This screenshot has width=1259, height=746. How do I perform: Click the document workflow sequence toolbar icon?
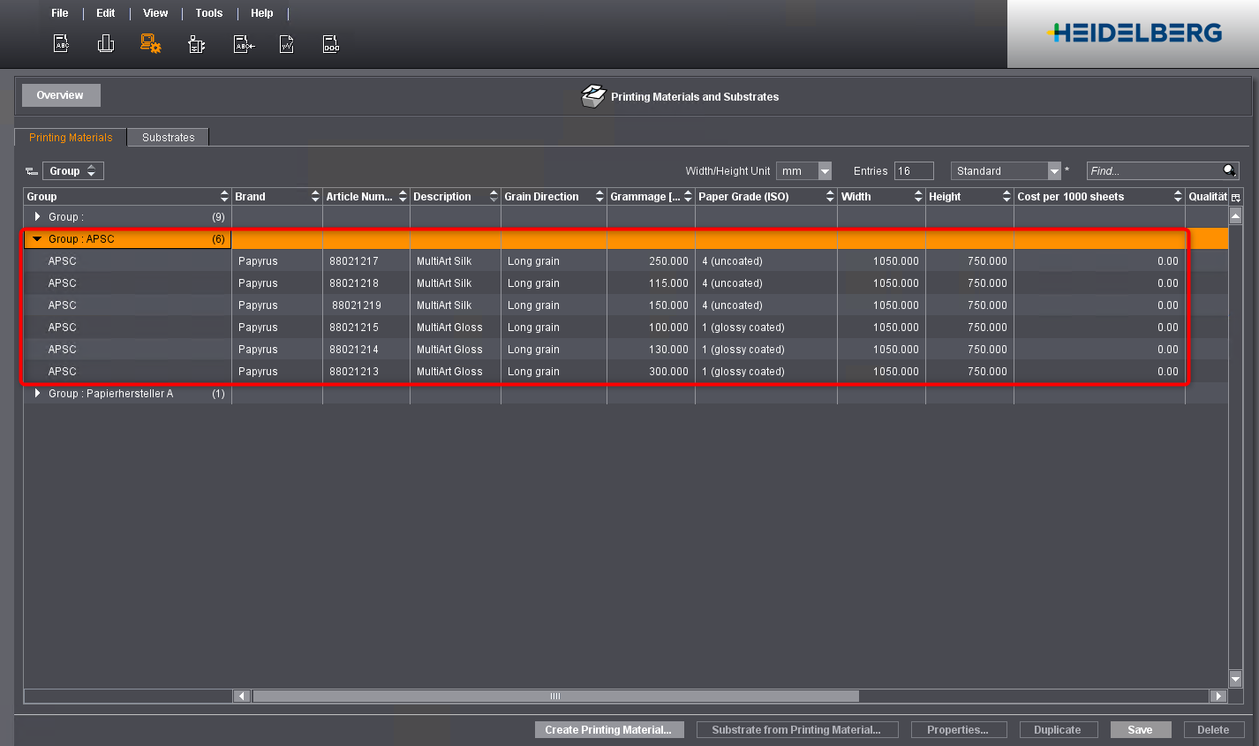point(330,44)
